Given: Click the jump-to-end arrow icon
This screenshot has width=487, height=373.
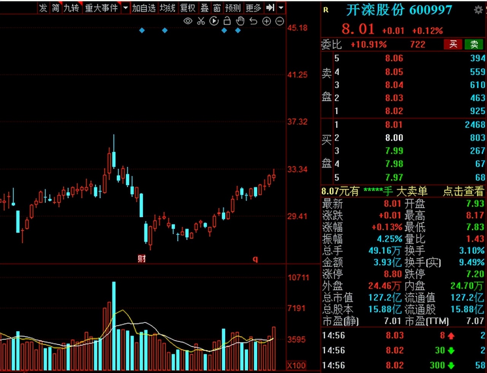Looking at the screenshot, I should point(270,8).
